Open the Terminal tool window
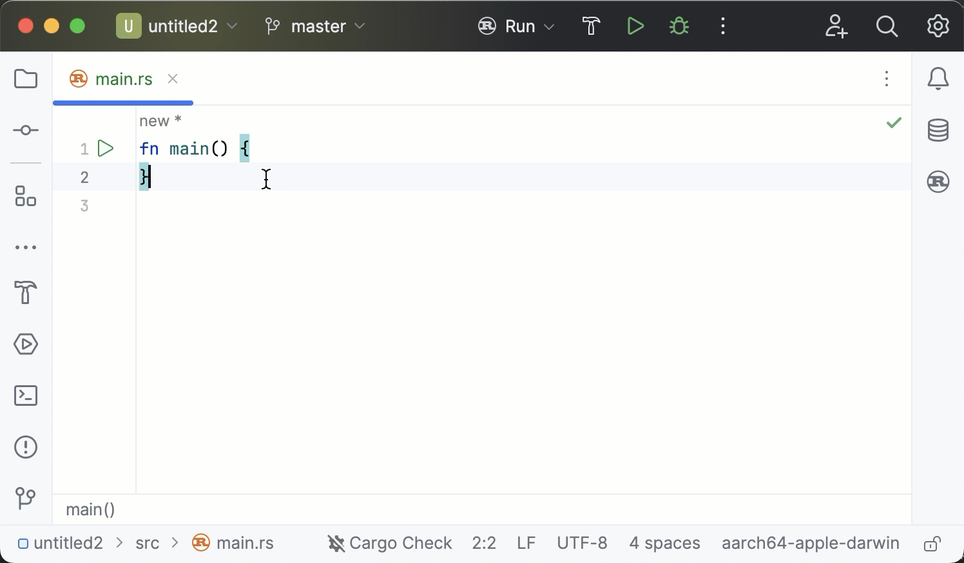The image size is (964, 563). point(26,396)
